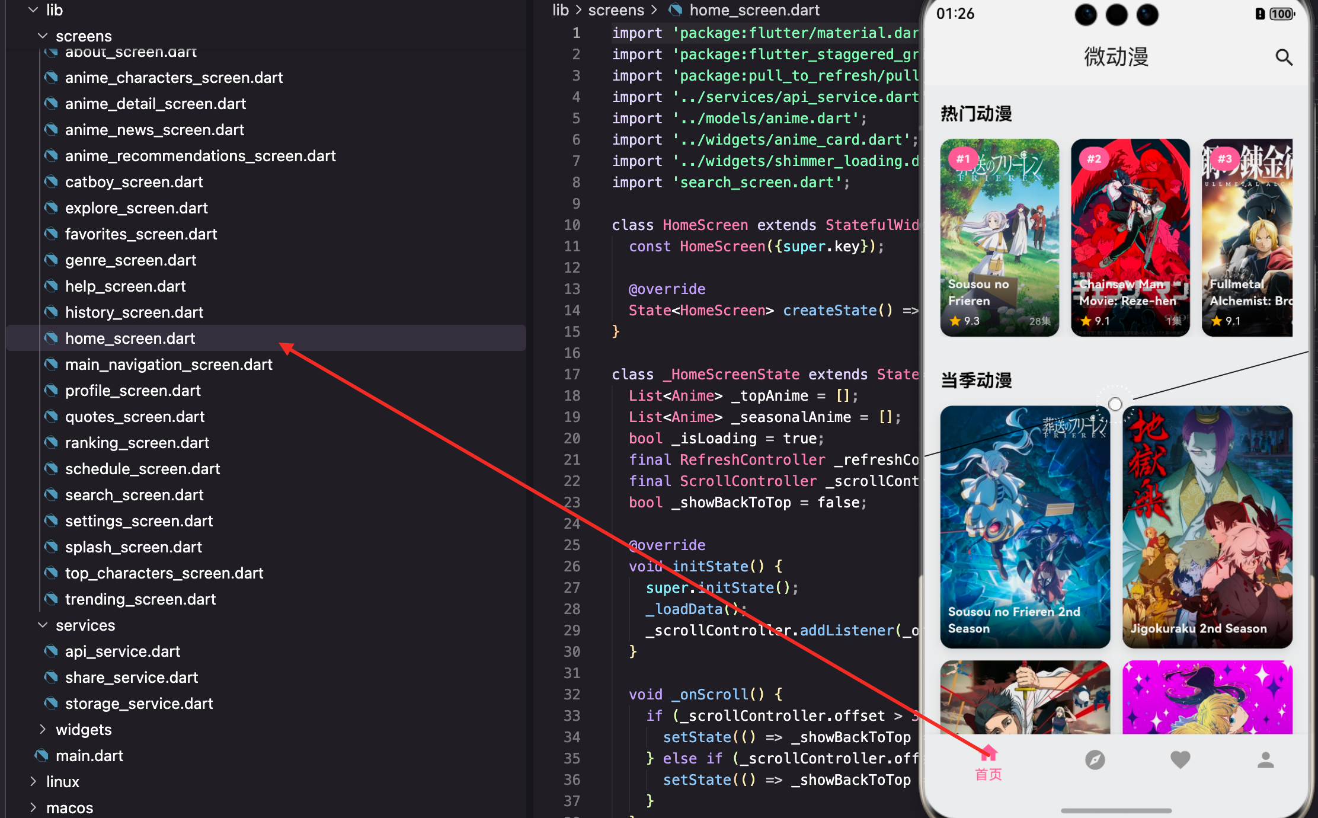Open anime_characters_screen.dart file
Screen dimensions: 1318x818
pyautogui.click(x=174, y=78)
